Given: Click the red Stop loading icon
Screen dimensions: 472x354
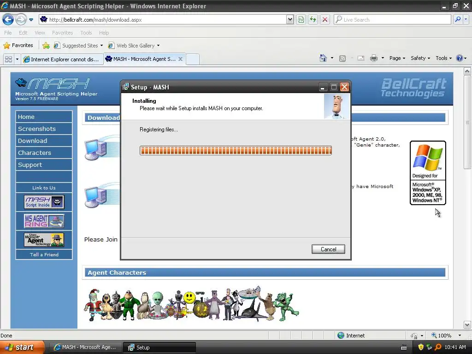Looking at the screenshot, I should pos(325,19).
